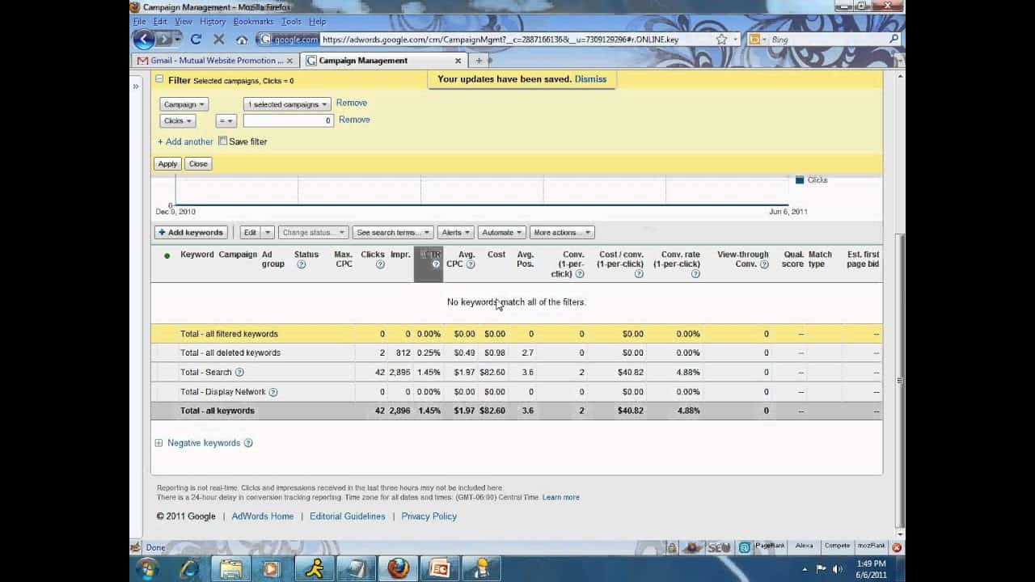Click help icon next to Total - Search

(x=239, y=373)
